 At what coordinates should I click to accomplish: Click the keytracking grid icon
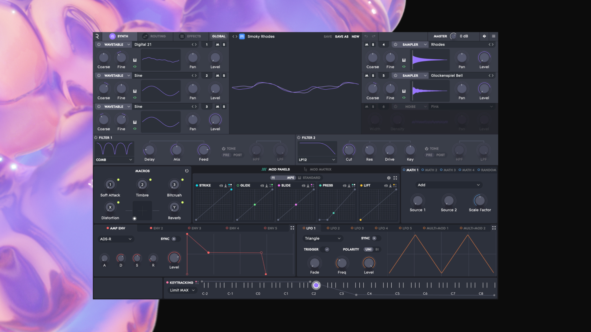(x=197, y=282)
